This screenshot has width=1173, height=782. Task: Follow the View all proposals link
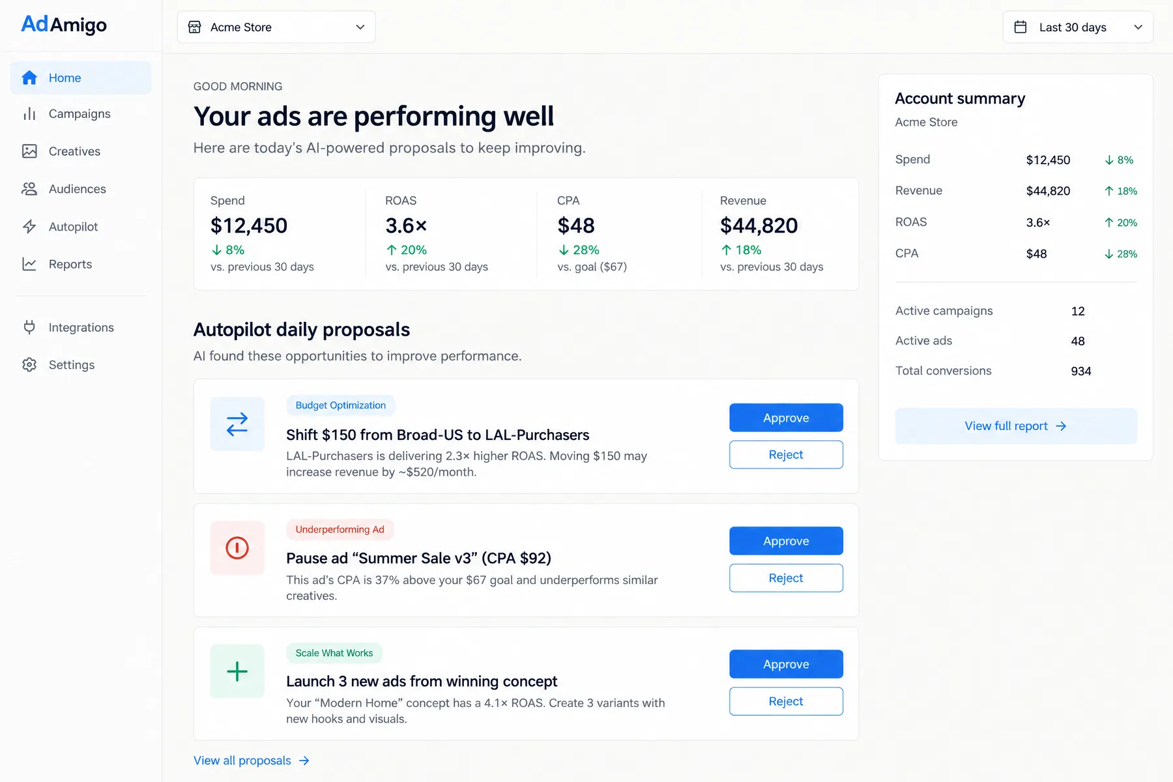coord(252,760)
